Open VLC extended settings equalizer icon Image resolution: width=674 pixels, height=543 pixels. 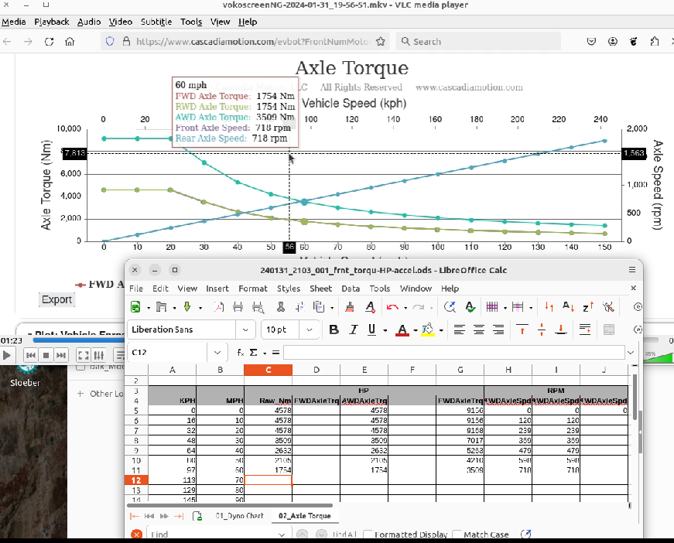coord(100,355)
